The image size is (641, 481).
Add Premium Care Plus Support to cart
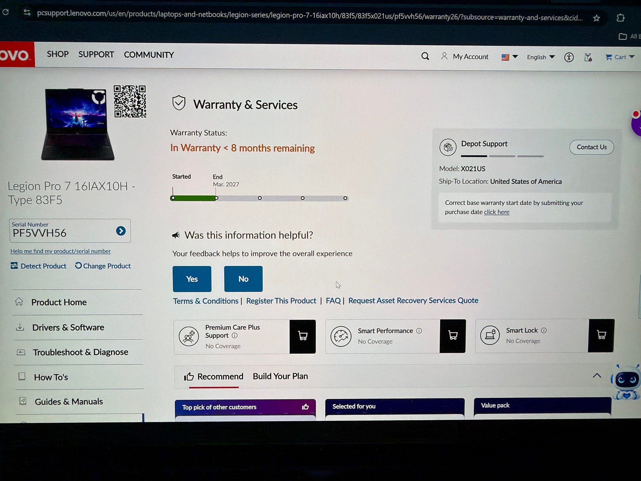(x=303, y=337)
